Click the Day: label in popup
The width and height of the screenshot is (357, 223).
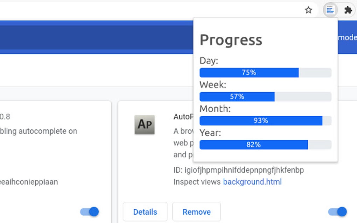[x=209, y=61]
